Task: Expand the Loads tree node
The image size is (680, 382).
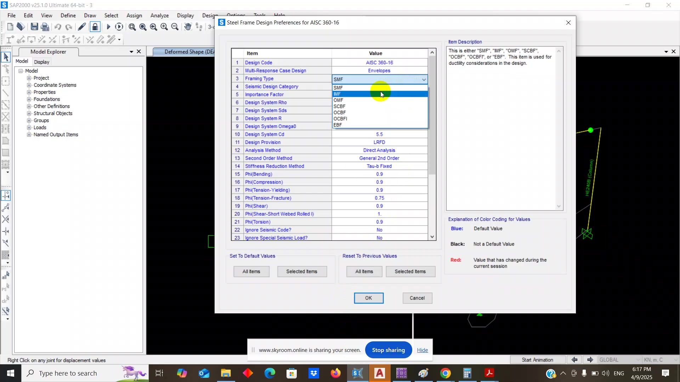Action: (x=29, y=128)
